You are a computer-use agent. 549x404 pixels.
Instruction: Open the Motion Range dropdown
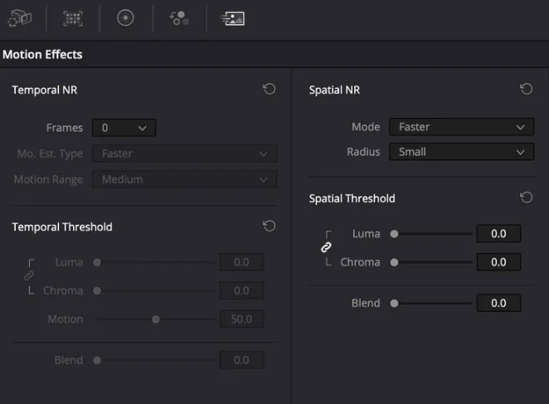[x=184, y=179]
